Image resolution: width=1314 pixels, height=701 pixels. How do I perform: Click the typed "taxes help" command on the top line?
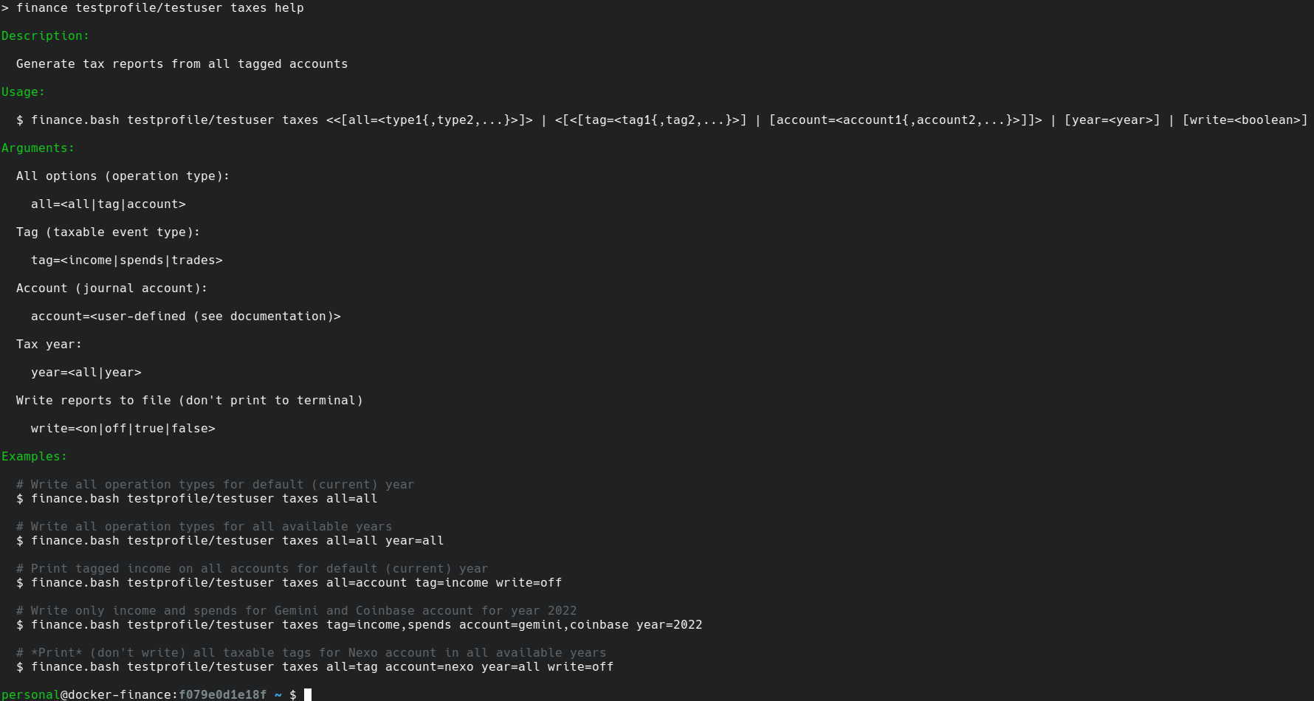pyautogui.click(x=266, y=8)
